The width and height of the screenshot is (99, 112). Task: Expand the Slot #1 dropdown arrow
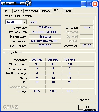(x=25, y=22)
